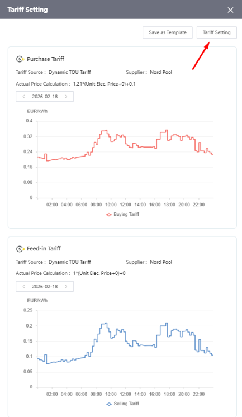Image resolution: width=242 pixels, height=417 pixels.
Task: Click the red Buying Tariff legend marker
Action: [109, 215]
